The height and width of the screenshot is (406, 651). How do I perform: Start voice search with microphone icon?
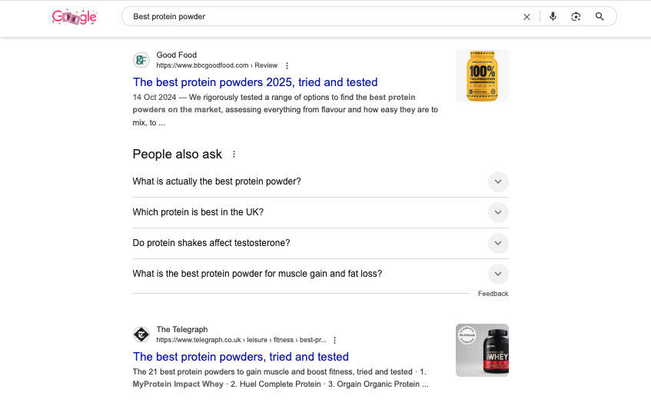[x=553, y=16]
